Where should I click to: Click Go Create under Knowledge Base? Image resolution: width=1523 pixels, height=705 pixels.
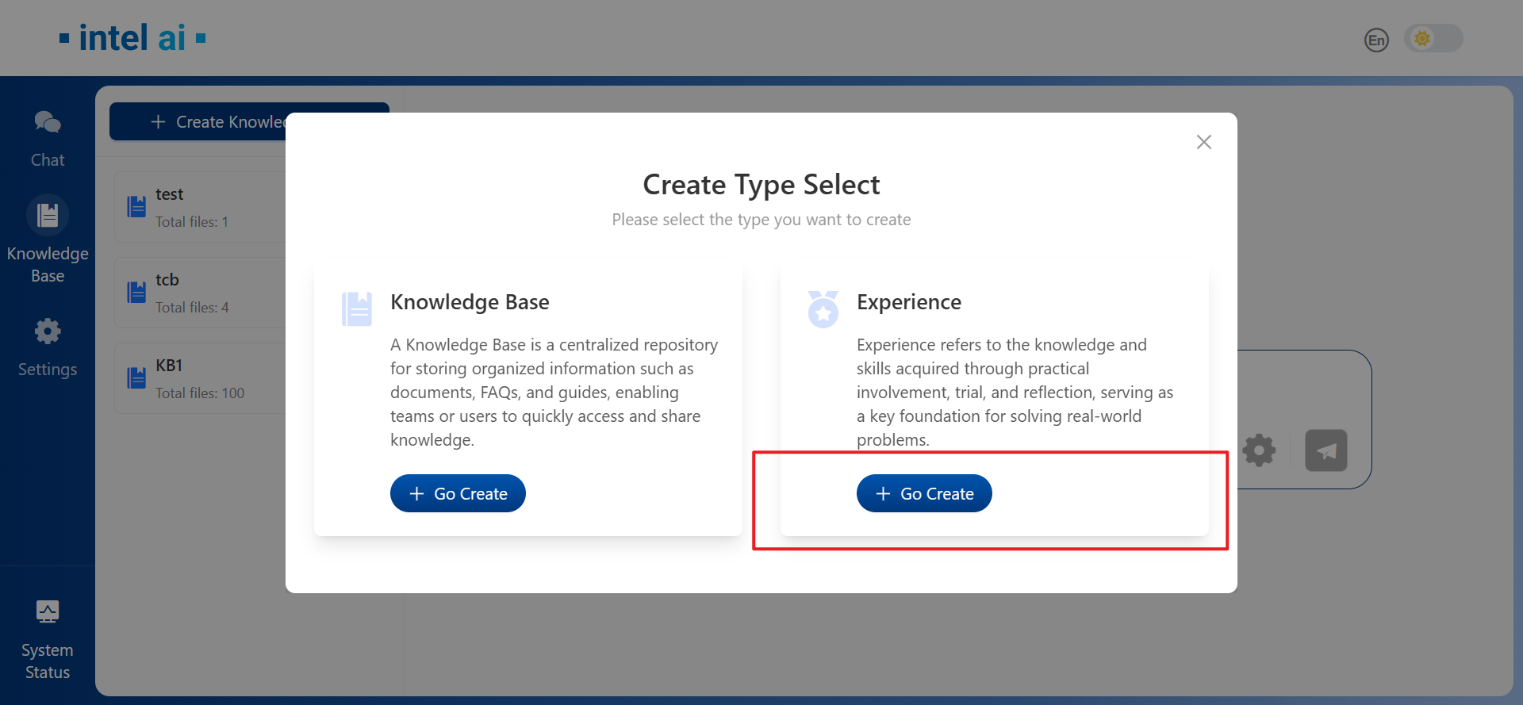coord(458,493)
